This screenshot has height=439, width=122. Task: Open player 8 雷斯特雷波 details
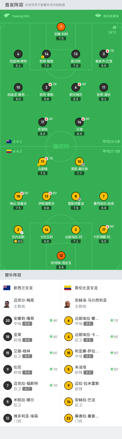tap(76, 196)
